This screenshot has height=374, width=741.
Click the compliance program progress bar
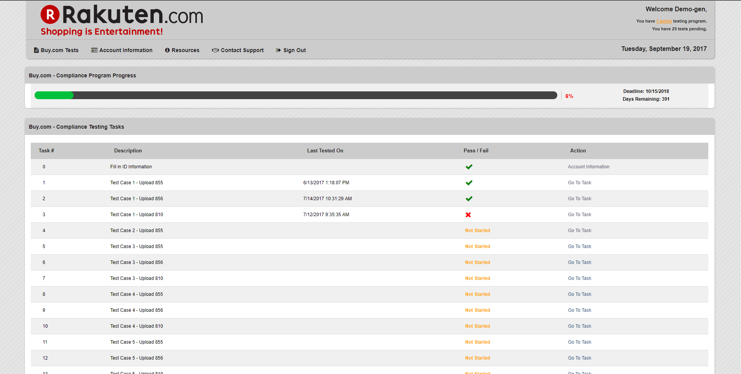296,95
